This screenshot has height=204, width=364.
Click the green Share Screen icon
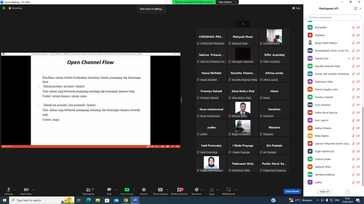click(127, 190)
